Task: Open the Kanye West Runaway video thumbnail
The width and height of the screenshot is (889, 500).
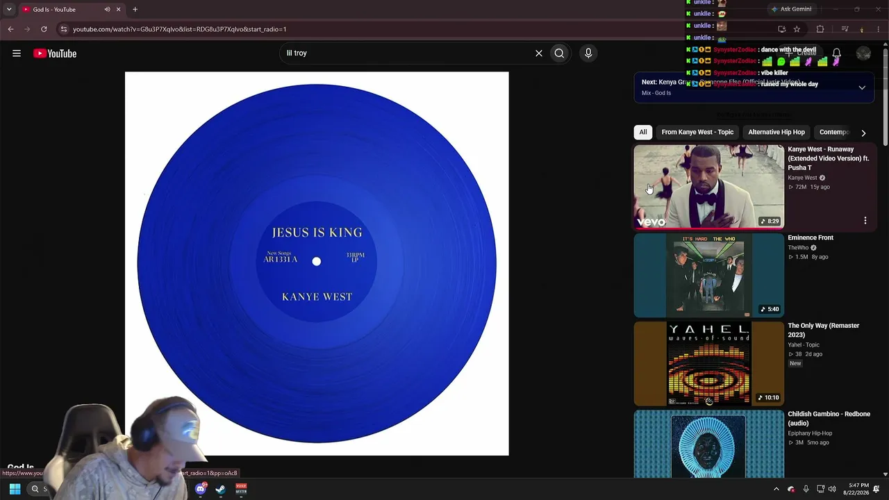Action: pyautogui.click(x=709, y=187)
